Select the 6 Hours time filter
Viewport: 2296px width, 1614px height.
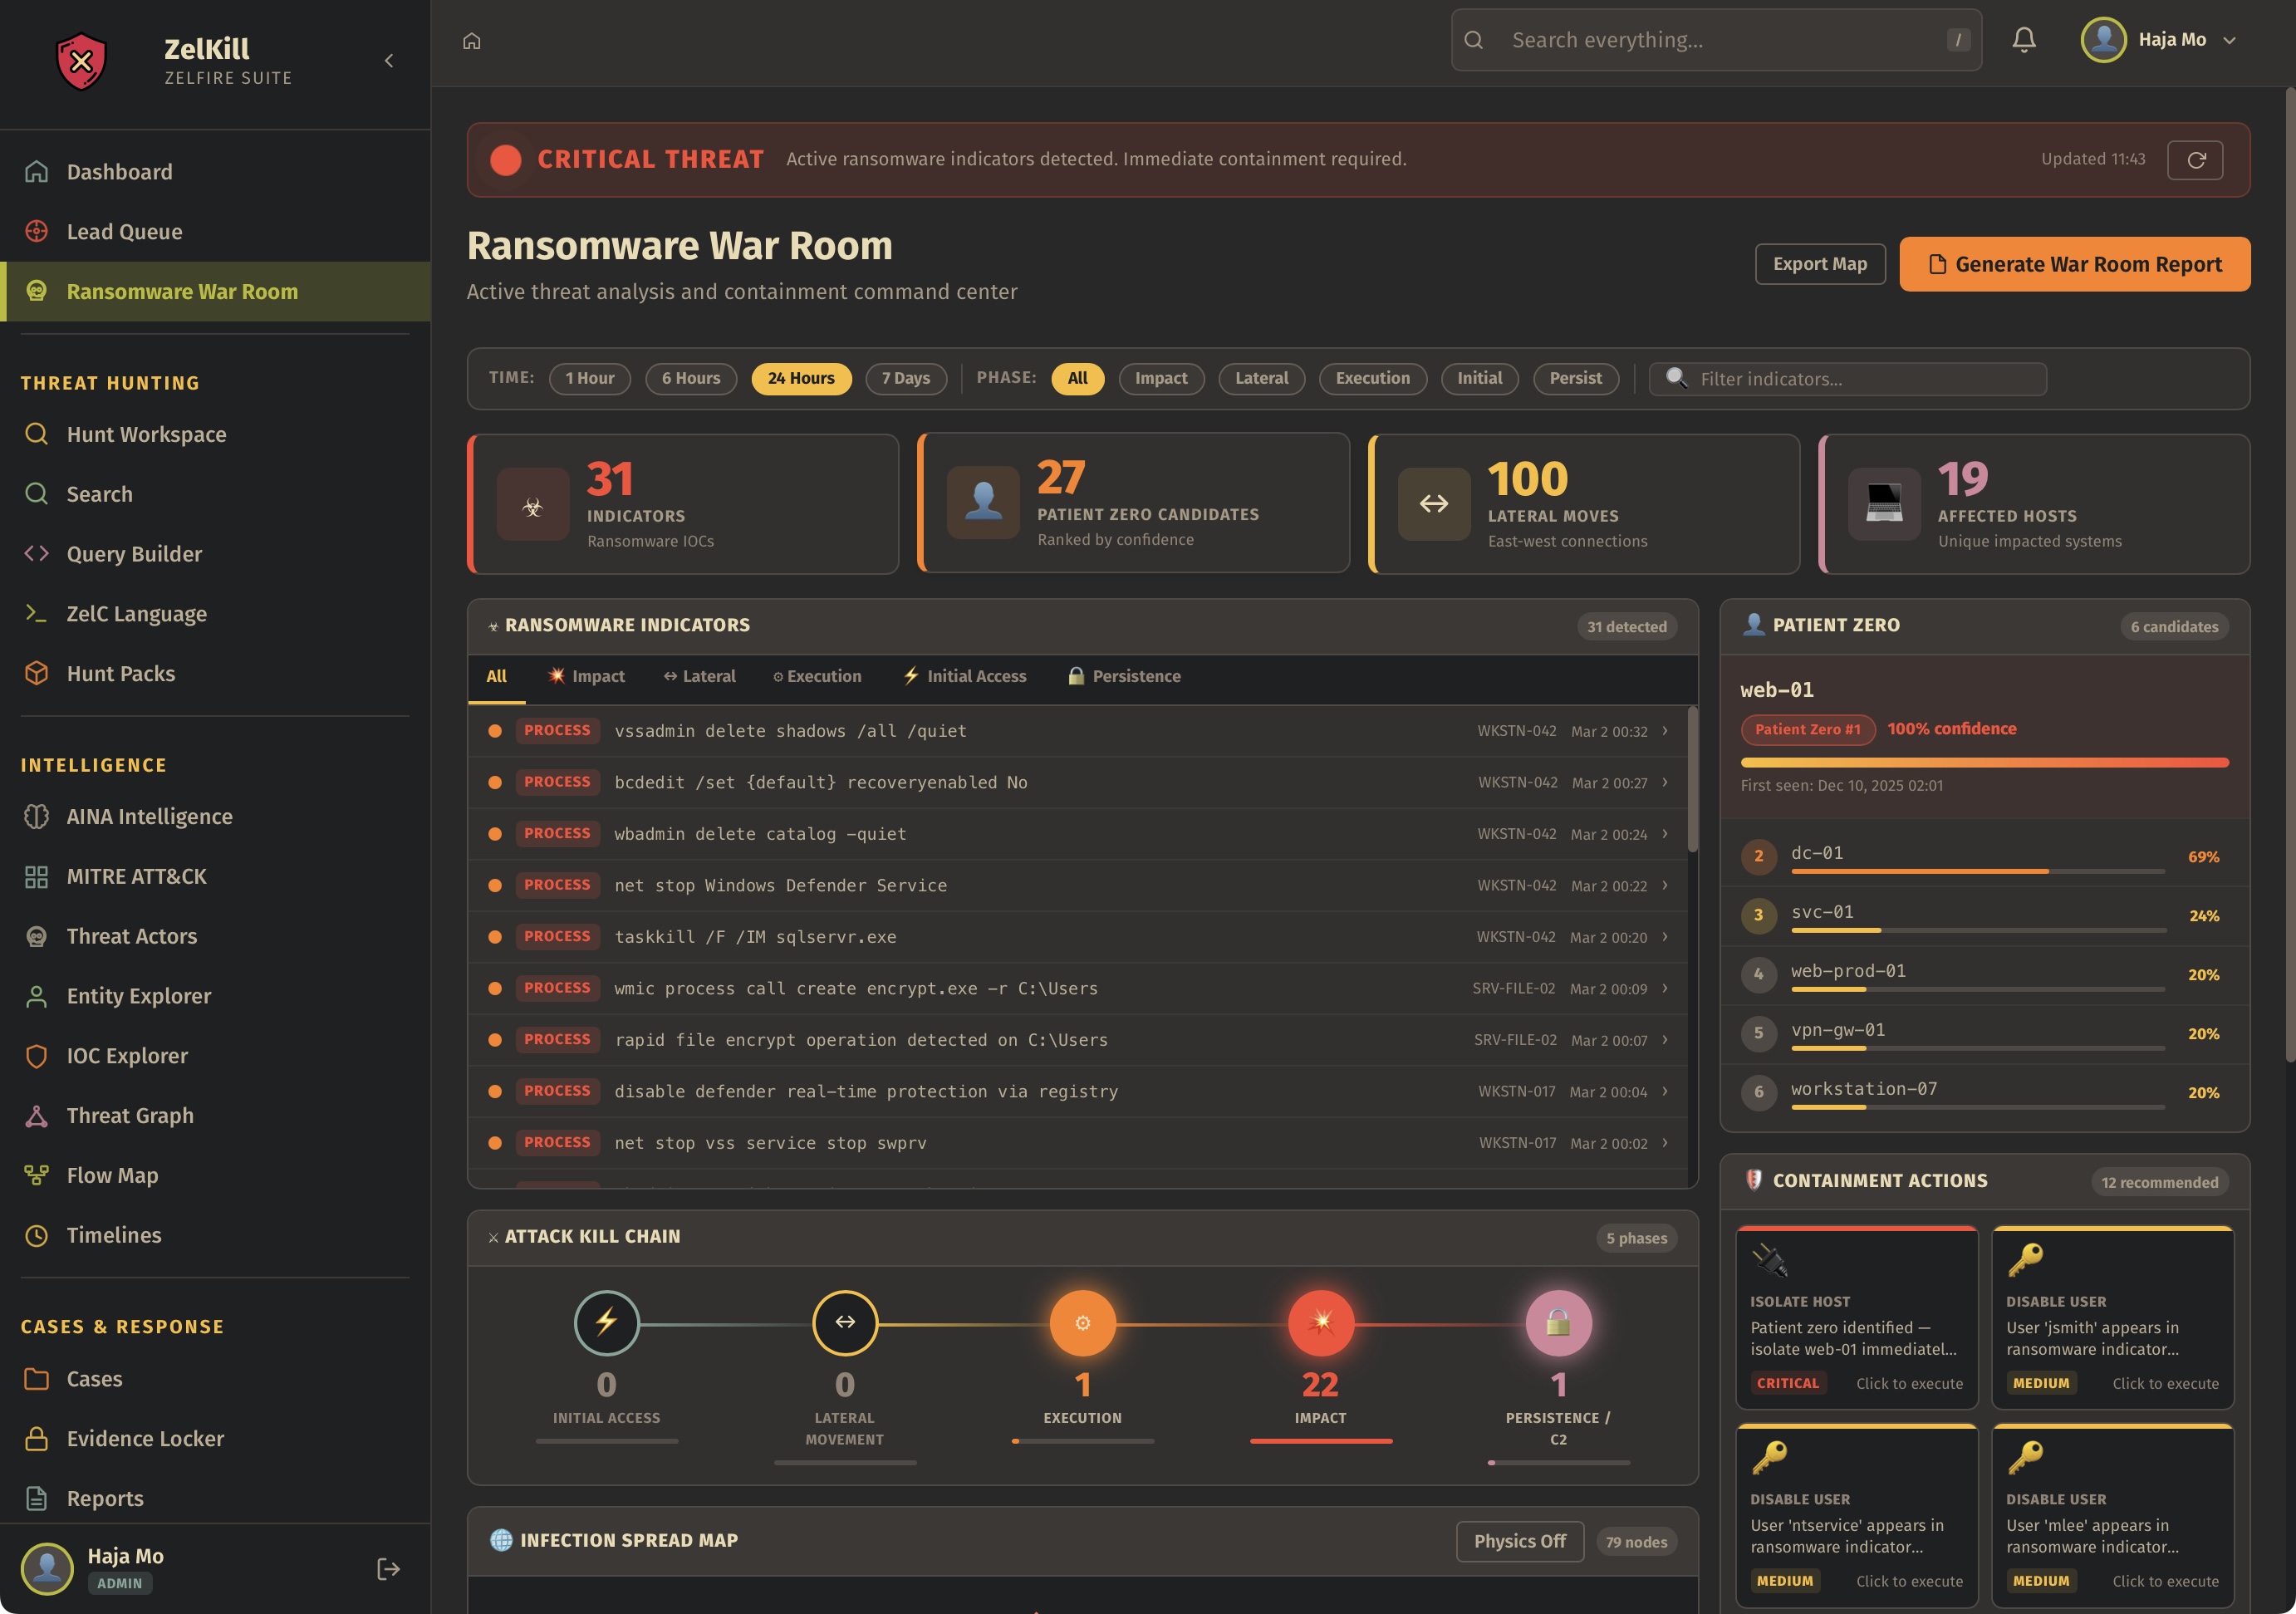(x=690, y=378)
